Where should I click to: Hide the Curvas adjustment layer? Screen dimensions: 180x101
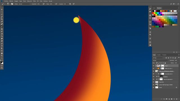click(154, 77)
